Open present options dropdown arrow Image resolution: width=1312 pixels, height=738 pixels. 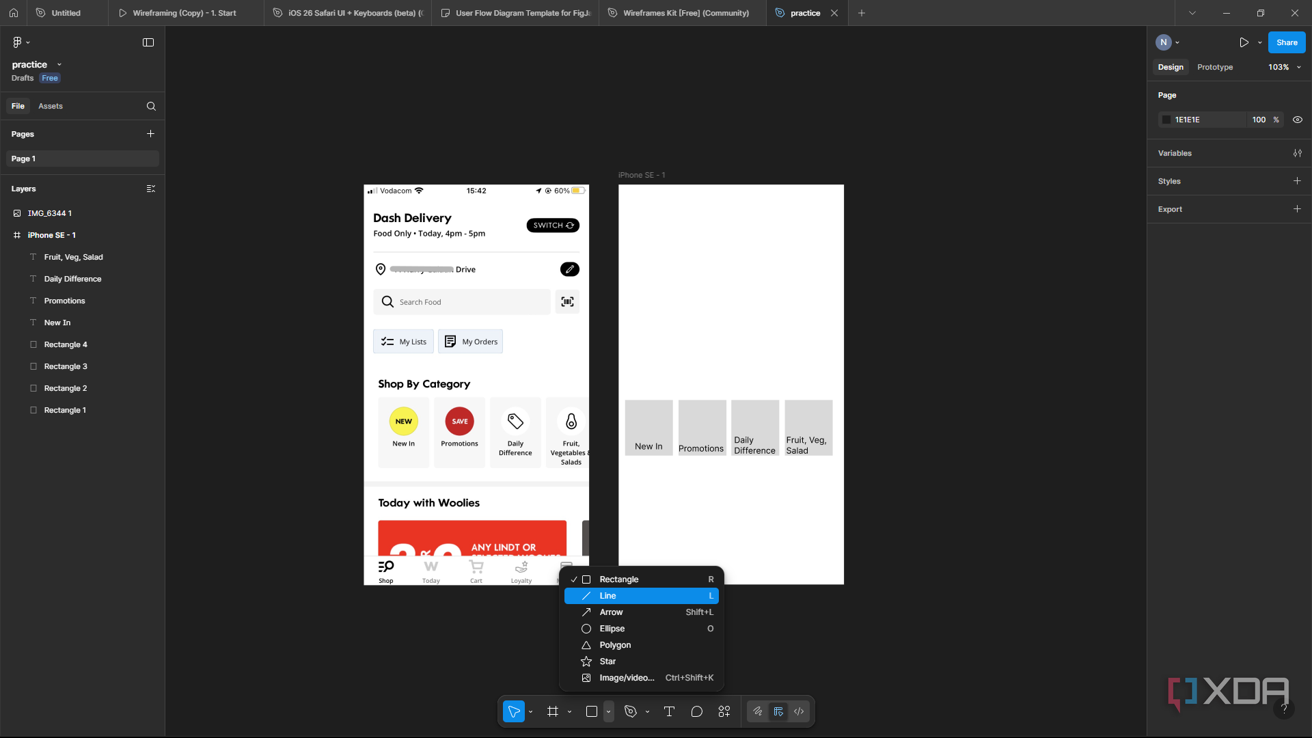1260,42
